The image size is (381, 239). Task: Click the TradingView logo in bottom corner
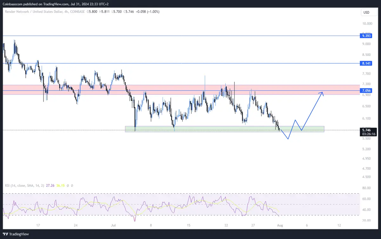click(16, 234)
